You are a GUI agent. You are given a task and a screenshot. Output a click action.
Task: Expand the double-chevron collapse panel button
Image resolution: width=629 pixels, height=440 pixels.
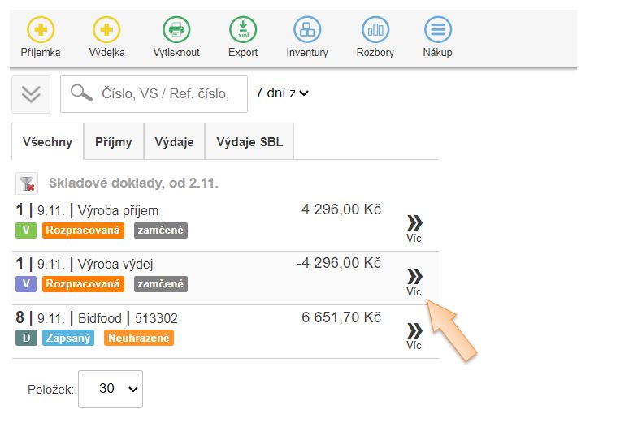point(31,94)
